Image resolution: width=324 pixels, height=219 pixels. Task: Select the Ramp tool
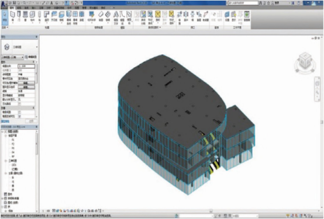click(x=101, y=16)
